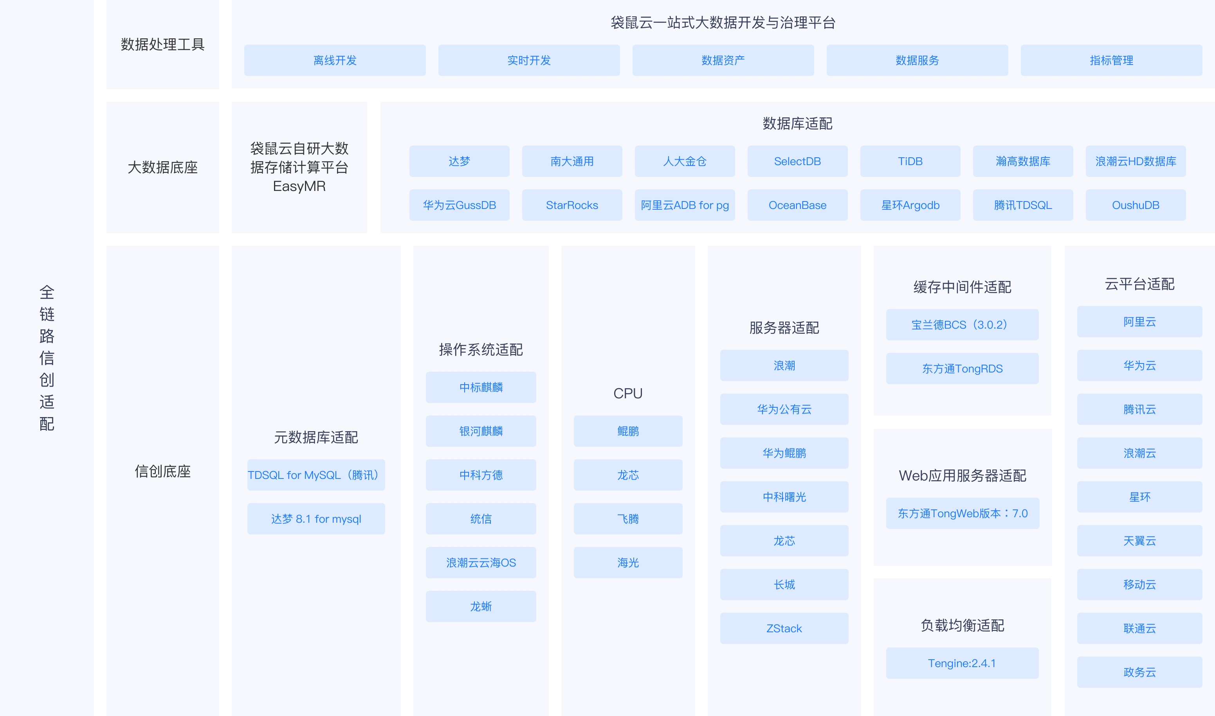
Task: Click TDSQL for MySQL（腾讯） box
Action: [x=316, y=475]
